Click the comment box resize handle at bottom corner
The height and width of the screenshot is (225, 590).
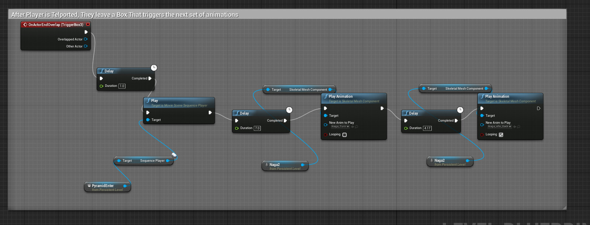coord(564,208)
